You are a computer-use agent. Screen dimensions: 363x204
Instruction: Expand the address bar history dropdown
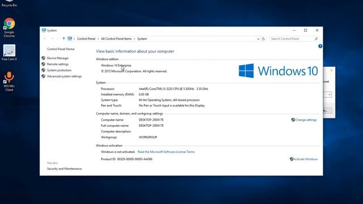258,39
